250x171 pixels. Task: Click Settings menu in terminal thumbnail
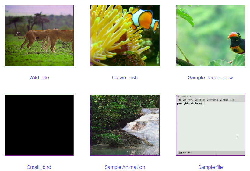coord(224,100)
